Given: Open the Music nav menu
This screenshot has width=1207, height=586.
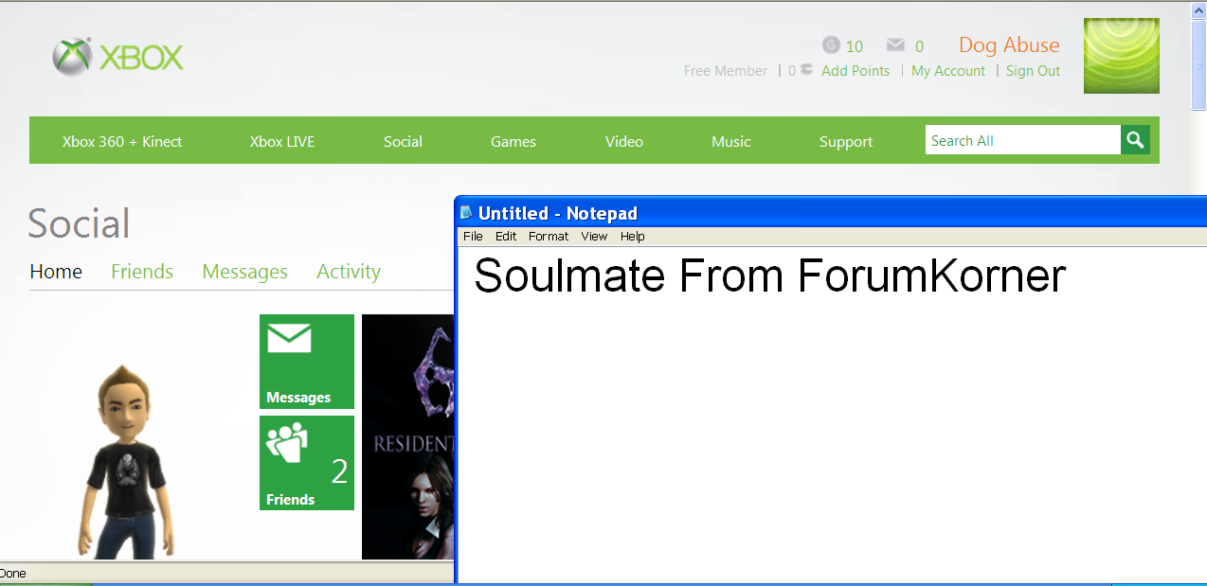Looking at the screenshot, I should [x=731, y=141].
